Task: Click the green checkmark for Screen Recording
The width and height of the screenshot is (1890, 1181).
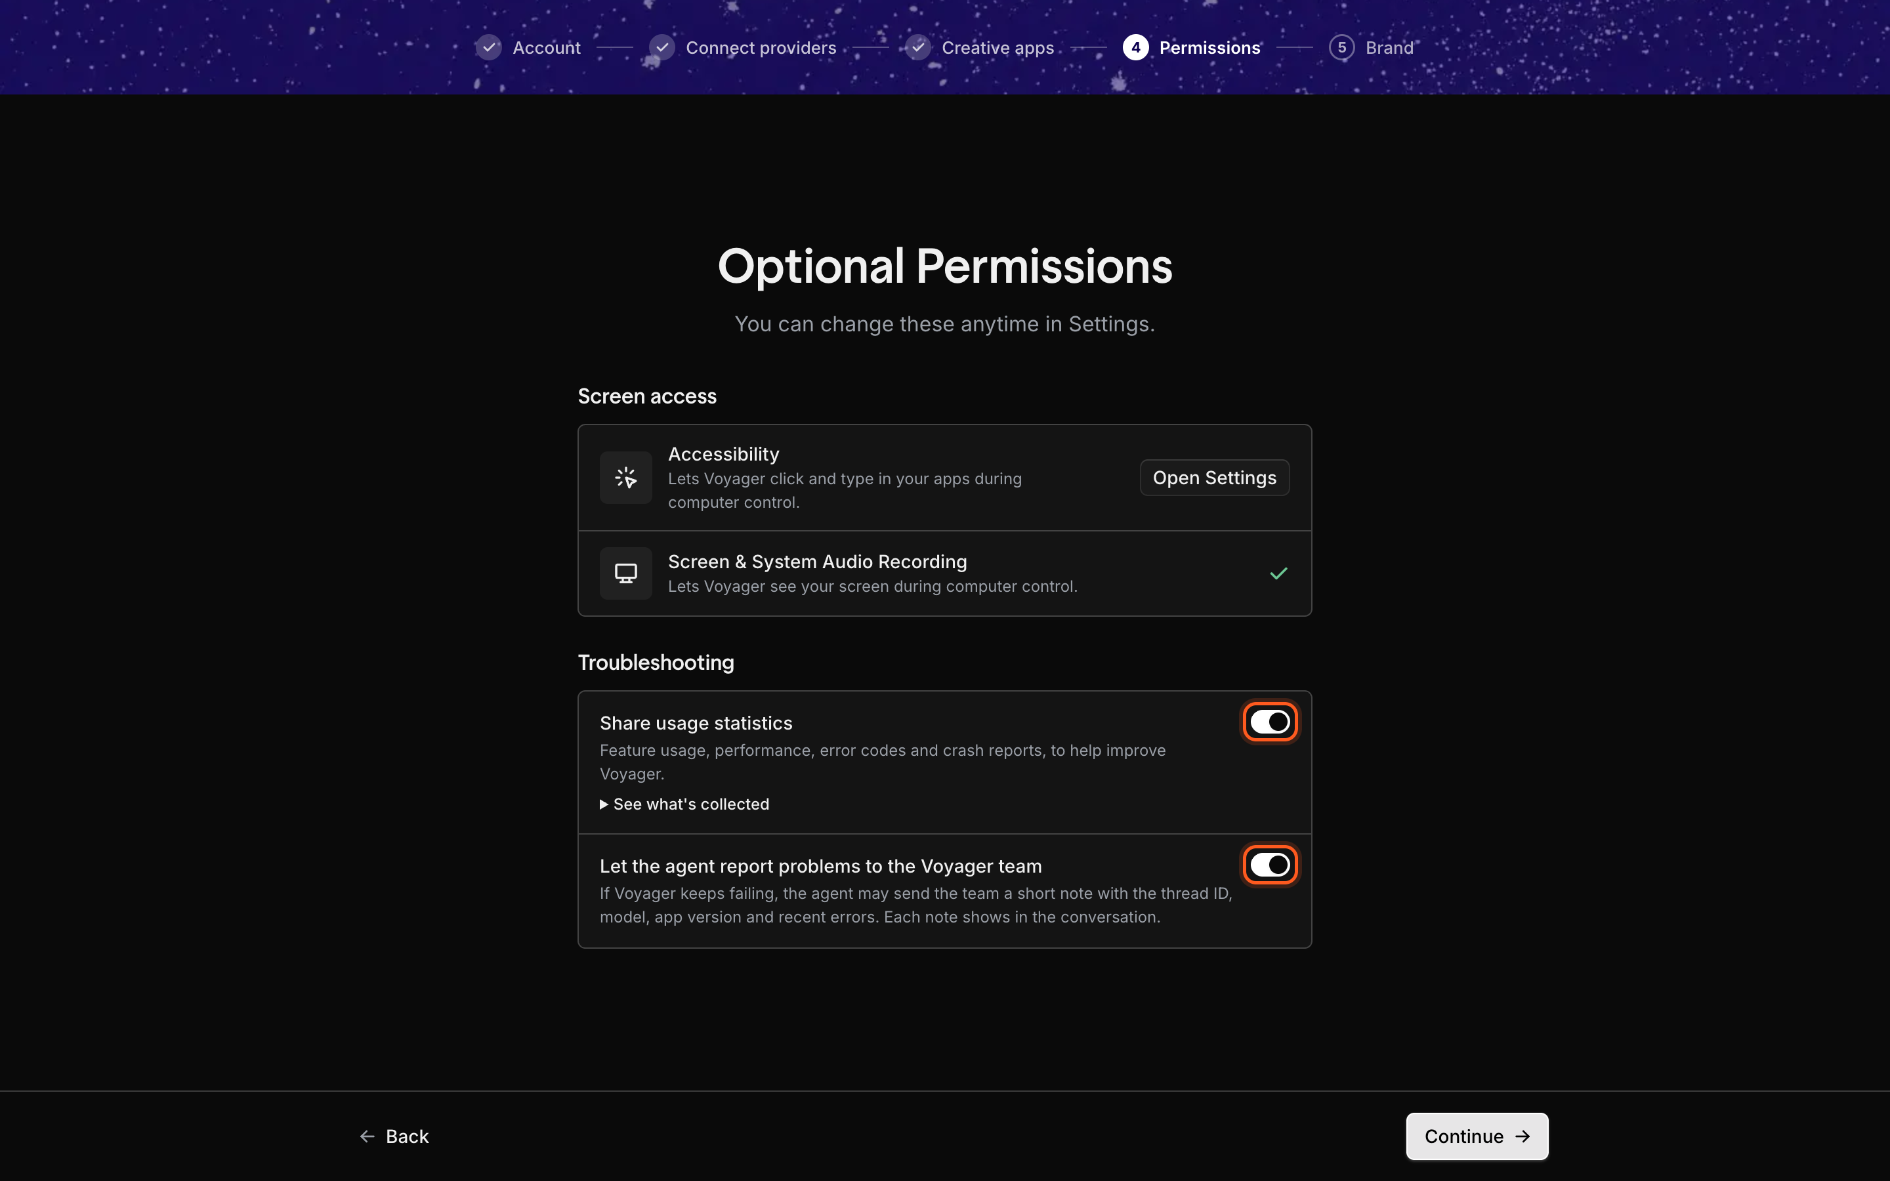Action: 1278,573
